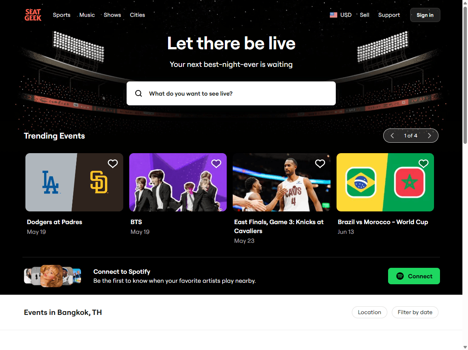Image resolution: width=468 pixels, height=350 pixels.
Task: Click the 'Connect to Spotify' heading
Action: pyautogui.click(x=122, y=272)
